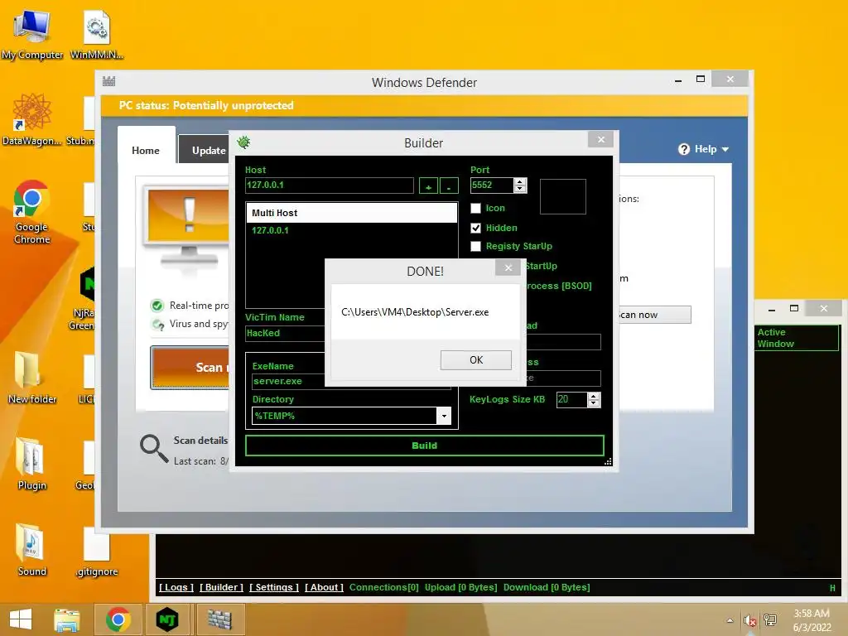Click the minus button to remove host
The width and height of the screenshot is (848, 636).
[x=449, y=186]
